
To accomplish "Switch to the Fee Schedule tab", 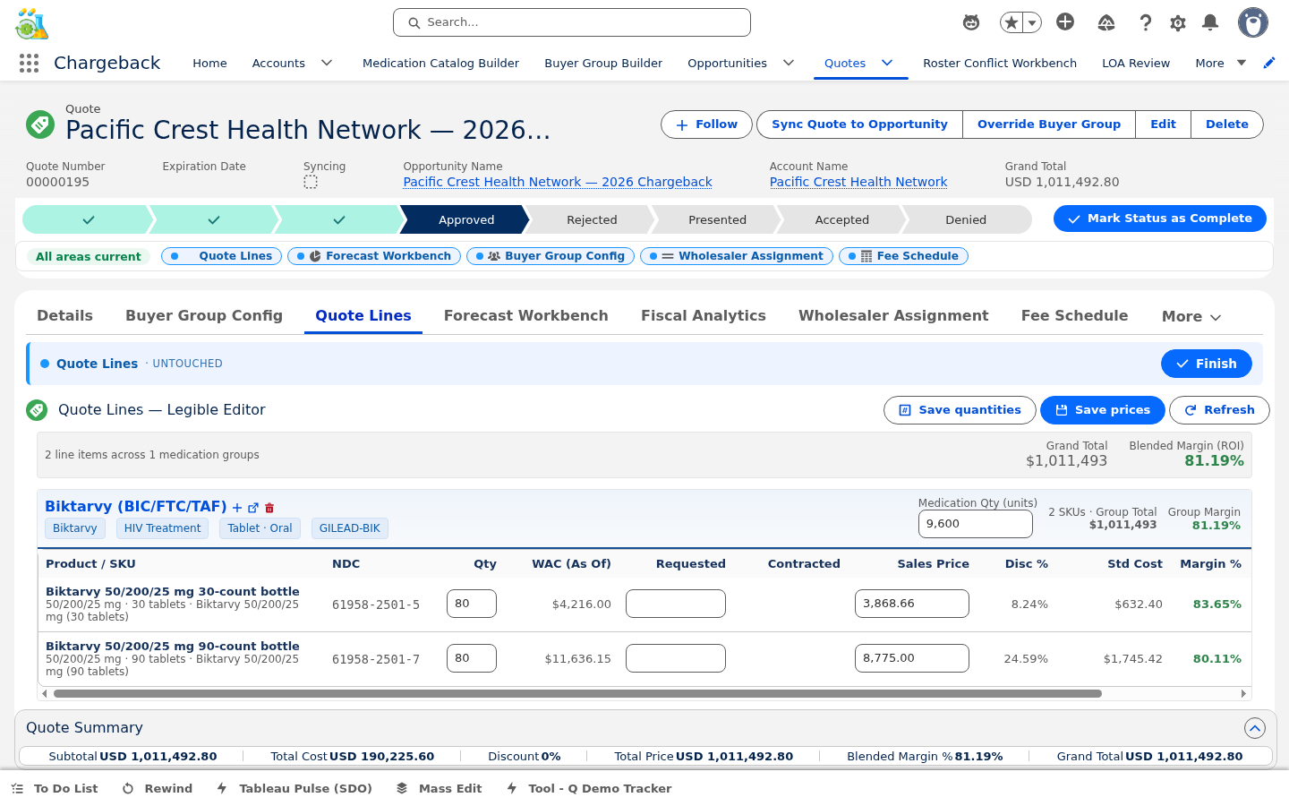I will pyautogui.click(x=1074, y=315).
